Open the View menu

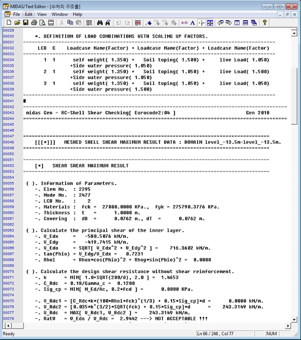point(42,14)
